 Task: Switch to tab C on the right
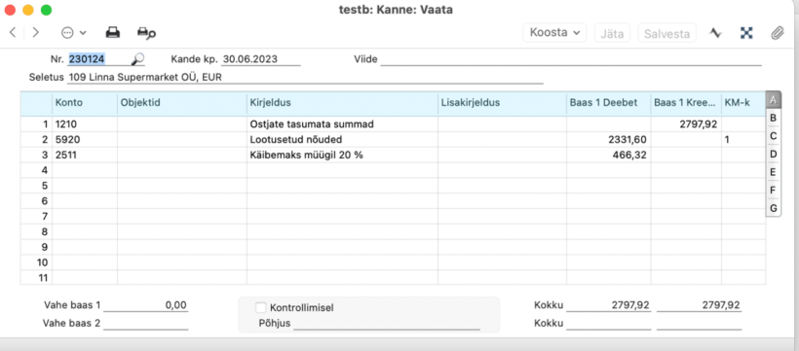[x=773, y=136]
